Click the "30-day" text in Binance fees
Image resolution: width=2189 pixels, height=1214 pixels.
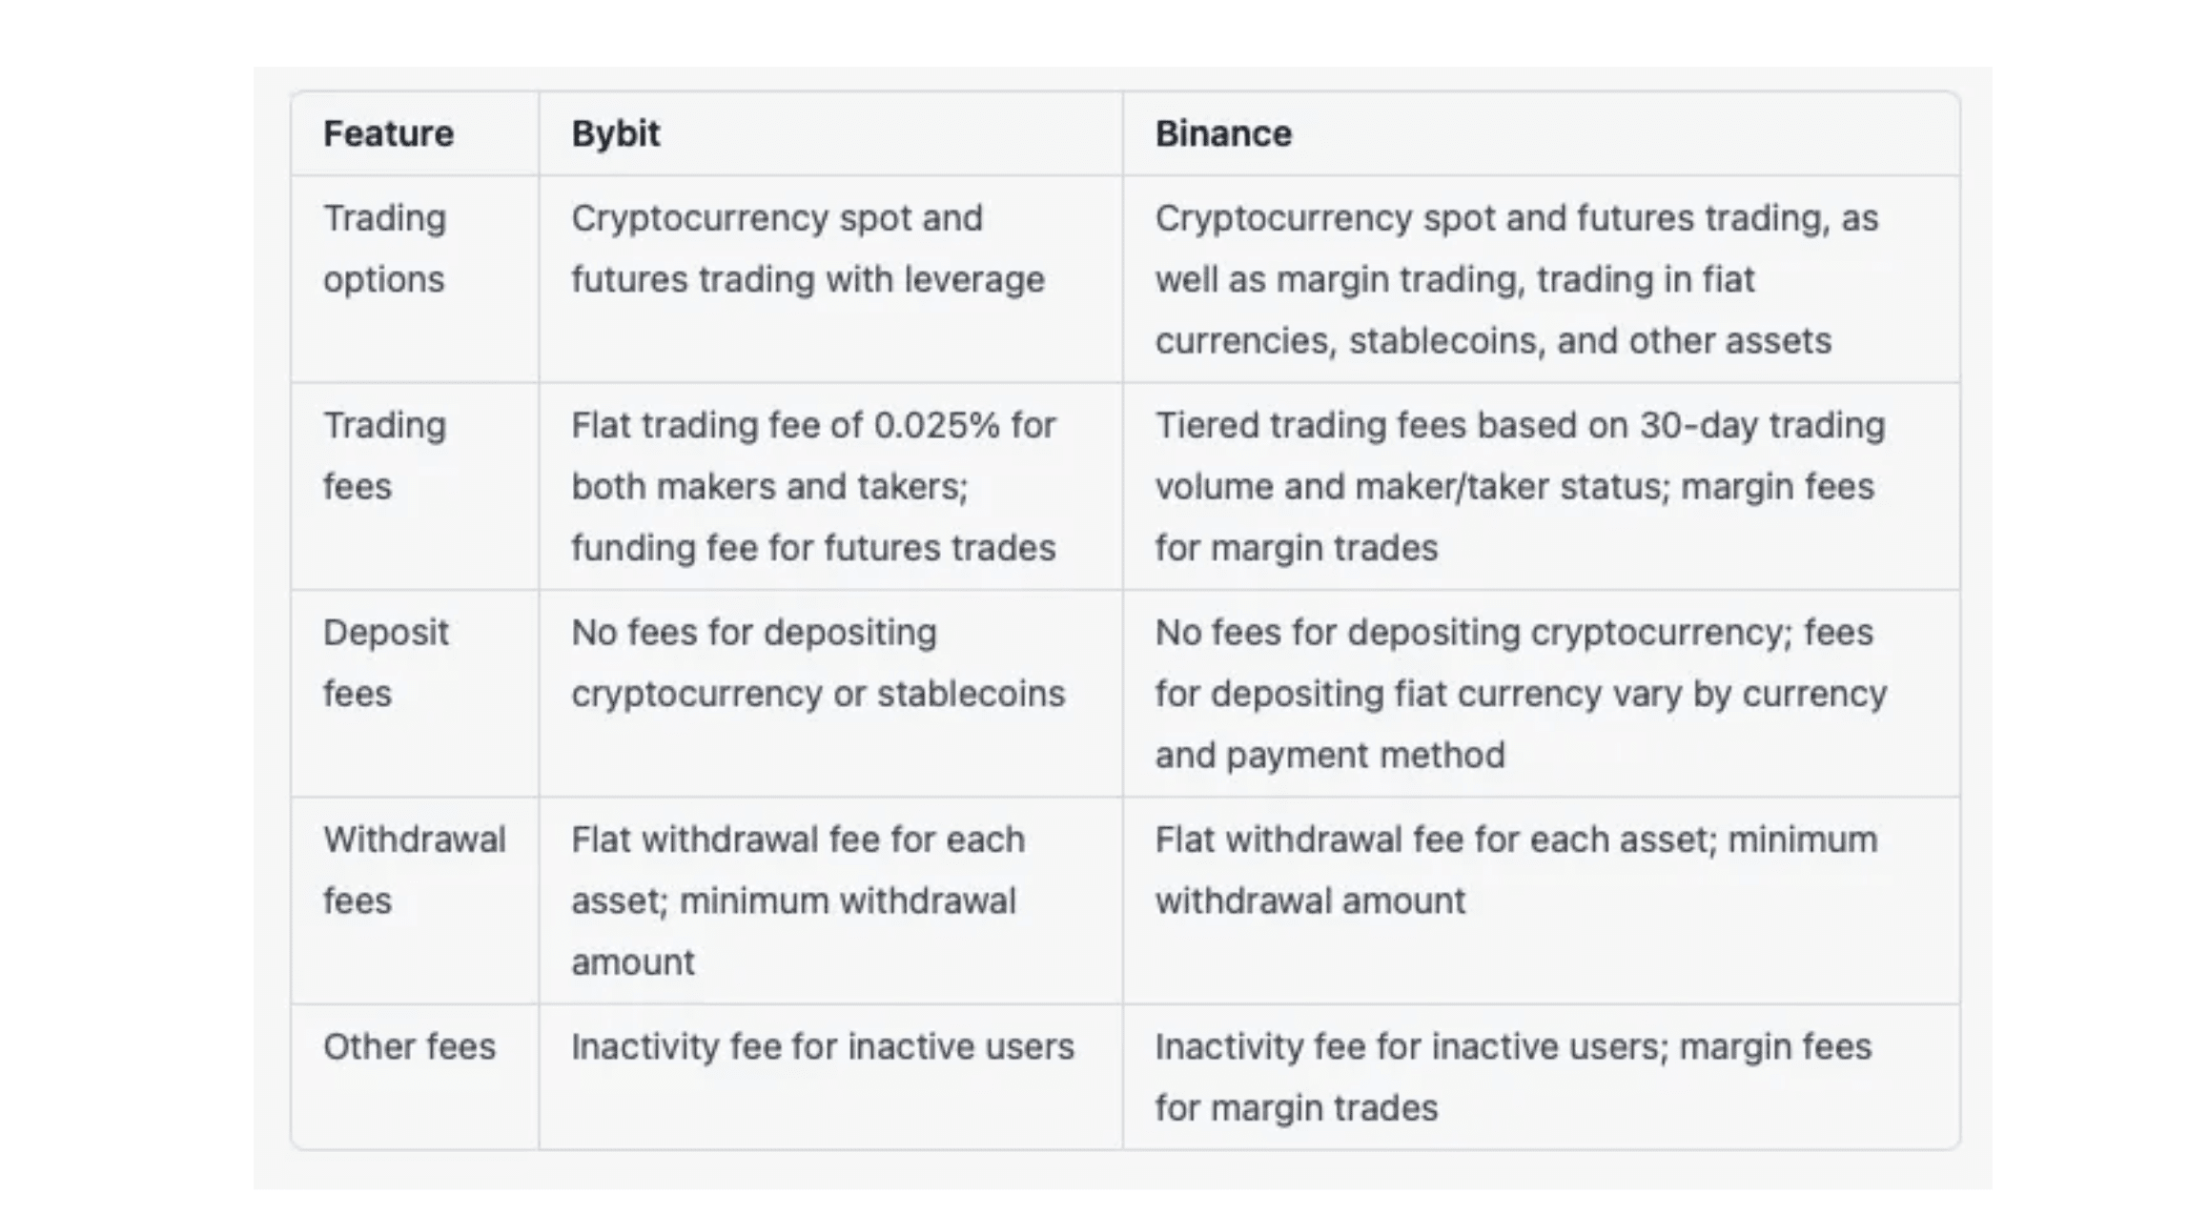[x=1699, y=425]
